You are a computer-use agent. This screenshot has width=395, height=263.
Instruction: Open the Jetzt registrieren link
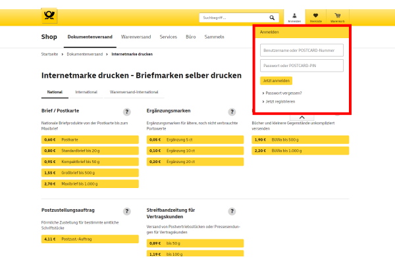[x=280, y=102]
